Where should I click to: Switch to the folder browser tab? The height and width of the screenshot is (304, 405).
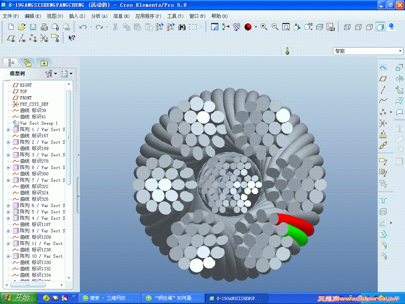pyautogui.click(x=28, y=63)
